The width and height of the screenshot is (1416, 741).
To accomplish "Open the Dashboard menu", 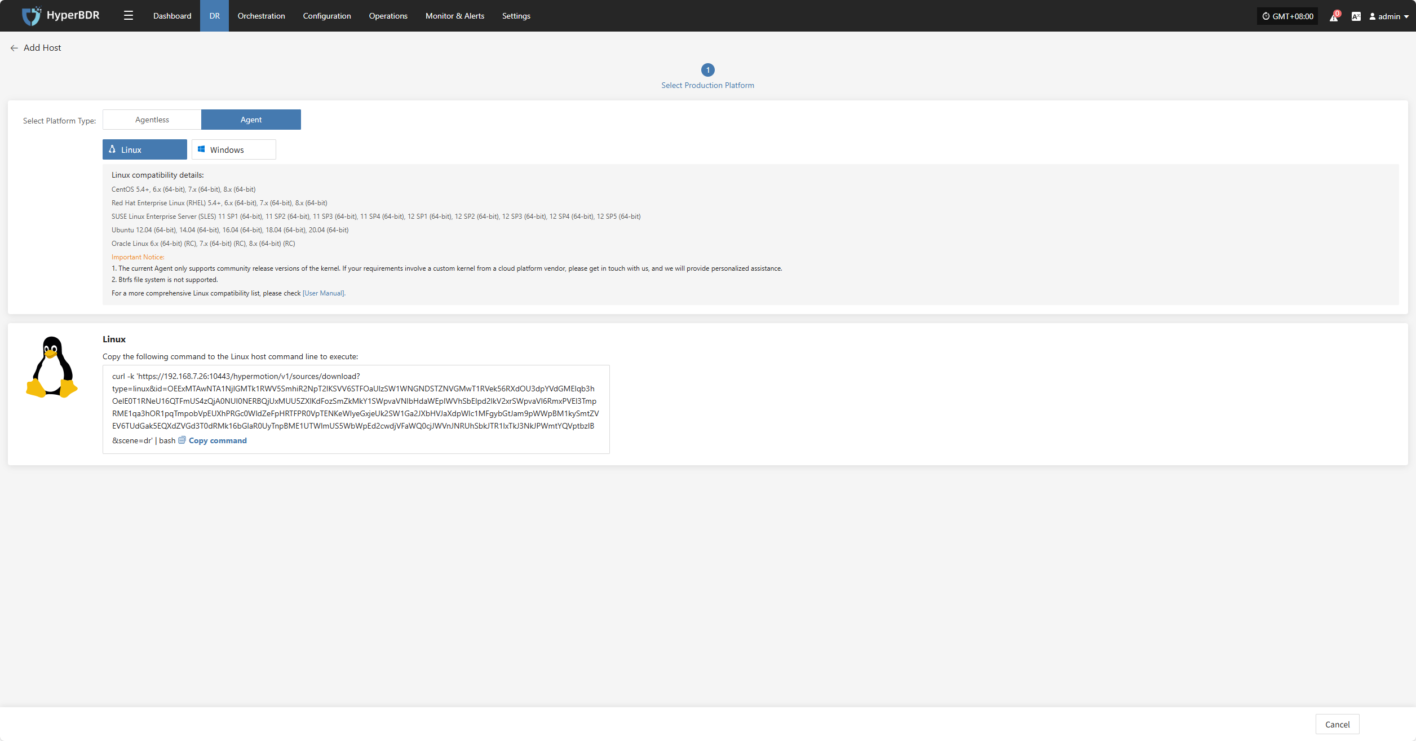I will pyautogui.click(x=172, y=16).
